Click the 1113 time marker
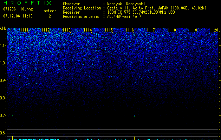Image resolution: width=221 pixels, height=140 pixels. [x=66, y=30]
